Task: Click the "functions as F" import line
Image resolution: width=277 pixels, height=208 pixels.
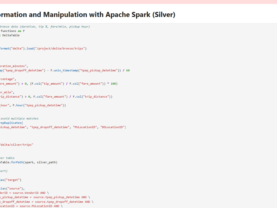Action: point(12,31)
